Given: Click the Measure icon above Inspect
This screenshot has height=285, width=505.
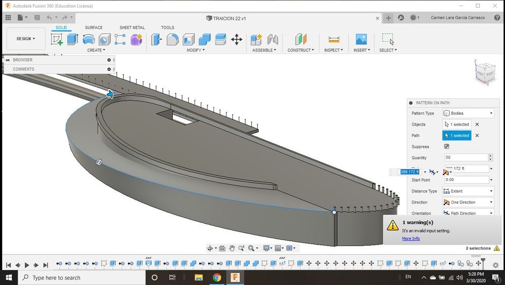Looking at the screenshot, I should [x=334, y=39].
